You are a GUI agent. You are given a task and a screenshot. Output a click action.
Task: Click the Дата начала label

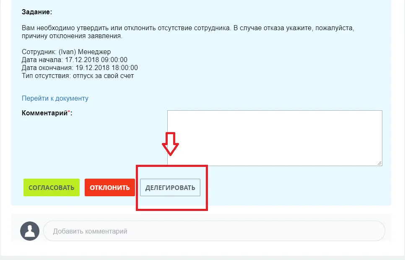[42, 60]
